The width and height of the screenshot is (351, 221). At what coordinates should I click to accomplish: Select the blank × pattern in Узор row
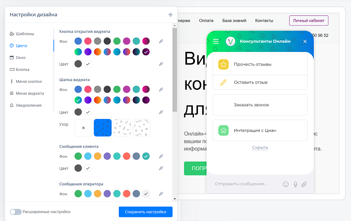(x=84, y=127)
